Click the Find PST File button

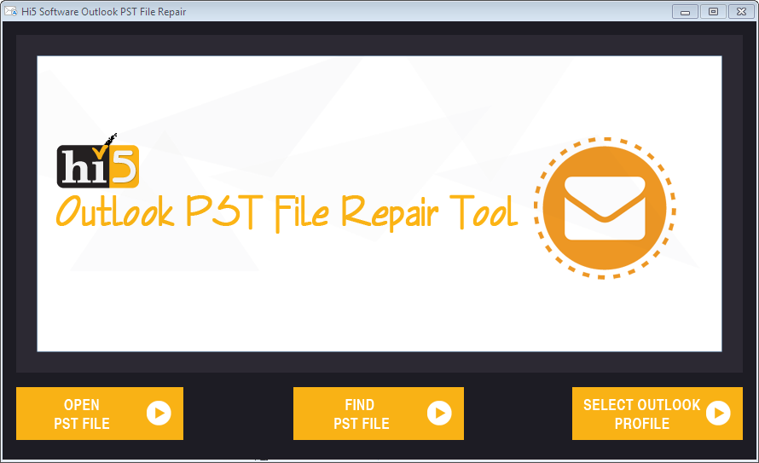pos(379,414)
